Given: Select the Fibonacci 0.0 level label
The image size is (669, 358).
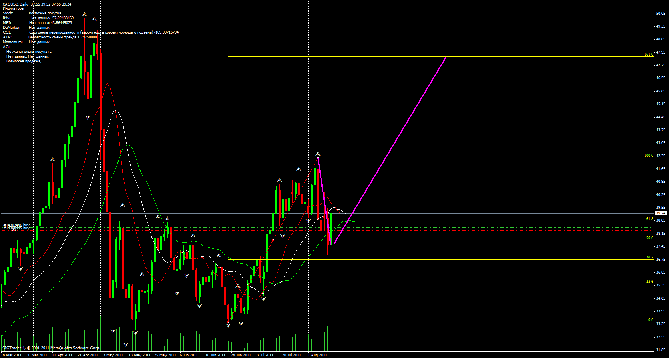Looking at the screenshot, I should pos(651,320).
